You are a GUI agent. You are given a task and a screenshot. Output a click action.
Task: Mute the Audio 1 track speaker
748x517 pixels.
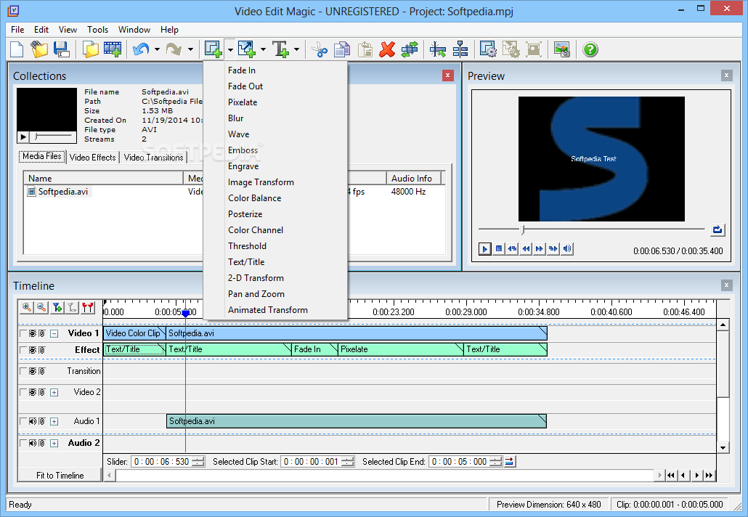[x=33, y=422]
